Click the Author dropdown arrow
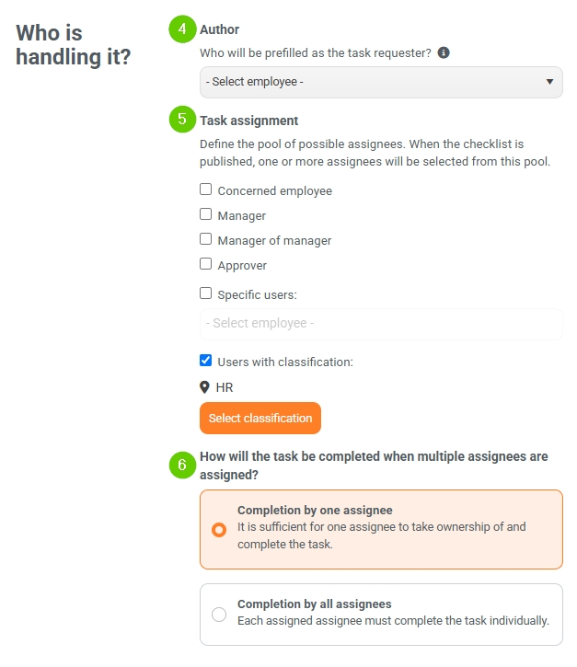 549,82
